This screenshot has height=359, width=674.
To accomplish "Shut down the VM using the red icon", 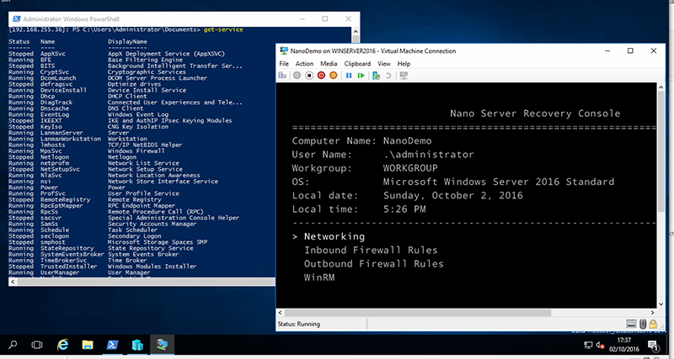I will click(321, 76).
